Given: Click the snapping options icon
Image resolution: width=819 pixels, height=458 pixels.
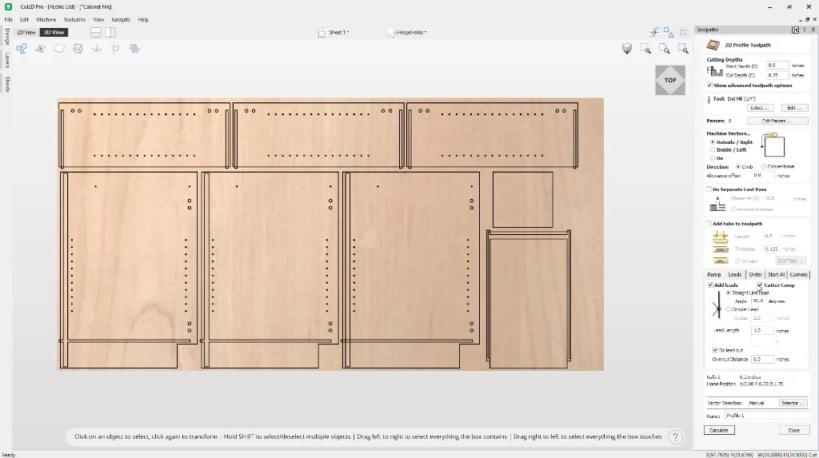Looking at the screenshot, I should coord(654,33).
